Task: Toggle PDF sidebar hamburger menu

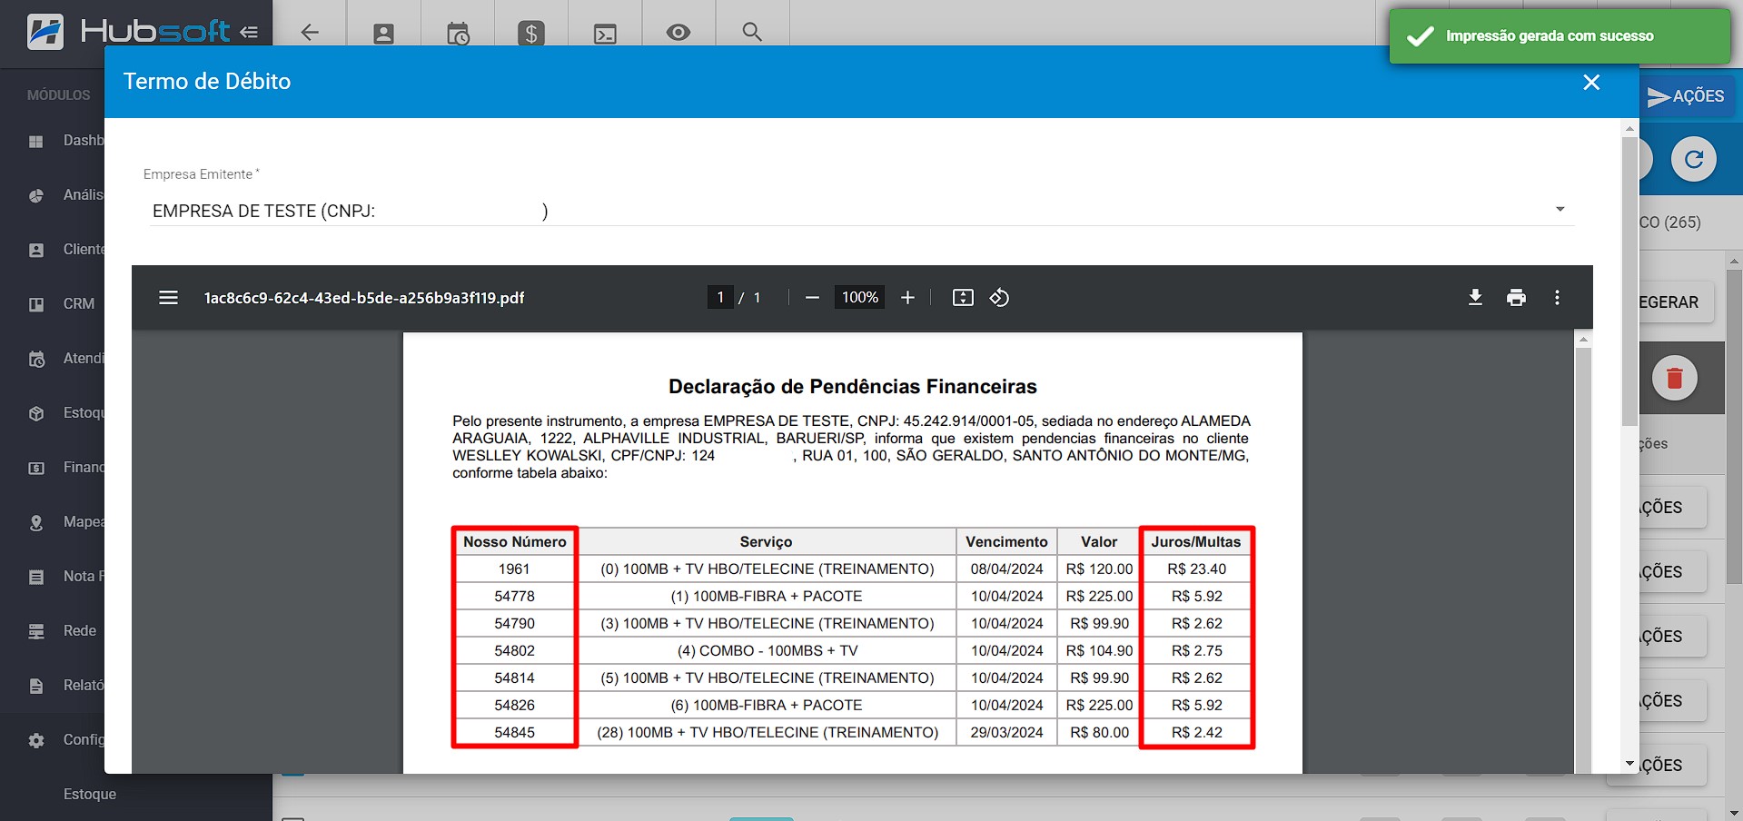Action: (x=168, y=298)
